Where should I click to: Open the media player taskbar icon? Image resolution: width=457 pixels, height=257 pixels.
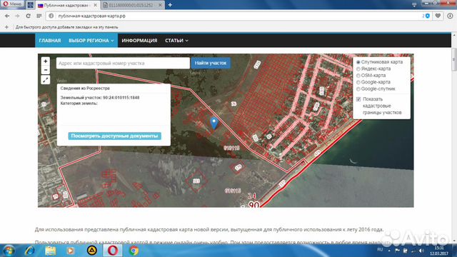point(70,251)
